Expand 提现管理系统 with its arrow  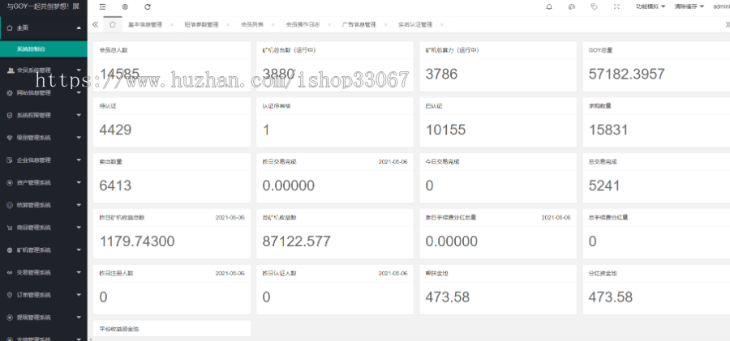(79, 318)
